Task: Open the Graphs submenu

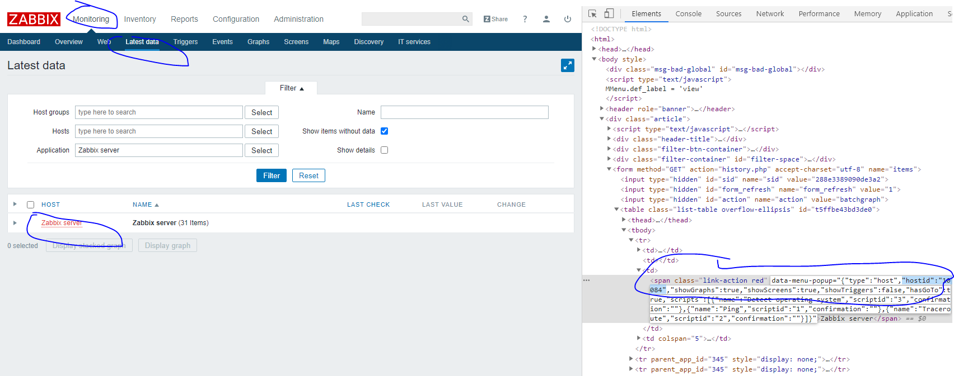Action: click(258, 42)
